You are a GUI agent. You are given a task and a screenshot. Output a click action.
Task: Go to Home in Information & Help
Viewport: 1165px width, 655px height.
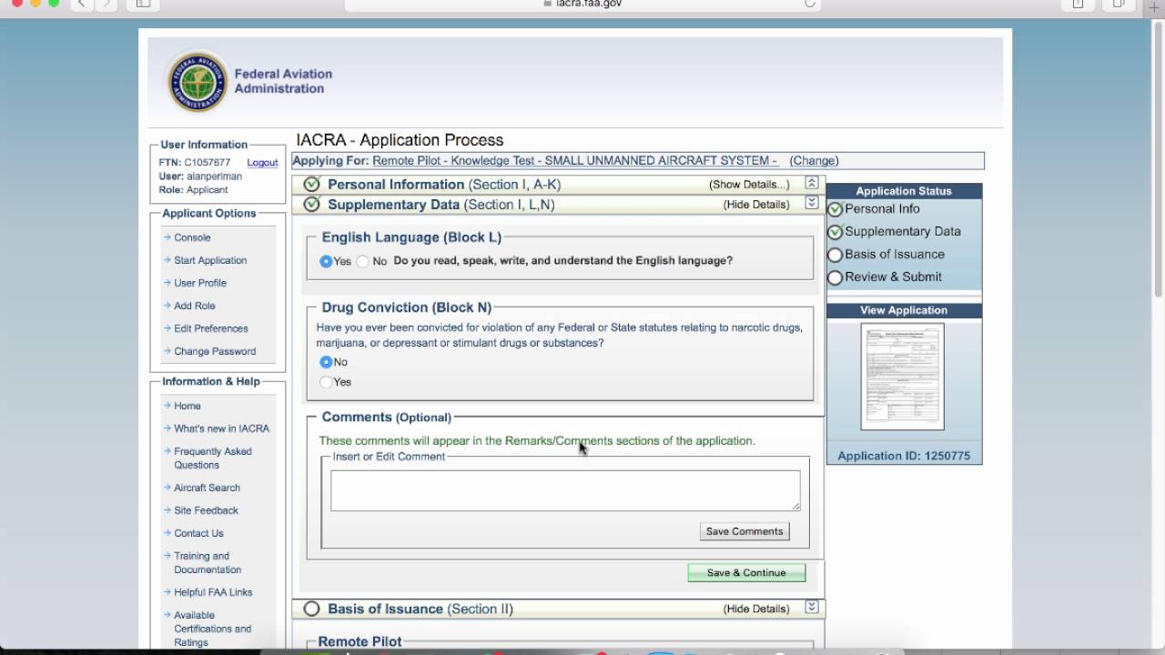pos(187,406)
